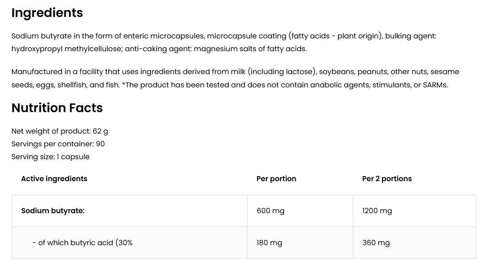Click the SARMs disclaimer sentence
491x269 pixels.
pos(285,85)
